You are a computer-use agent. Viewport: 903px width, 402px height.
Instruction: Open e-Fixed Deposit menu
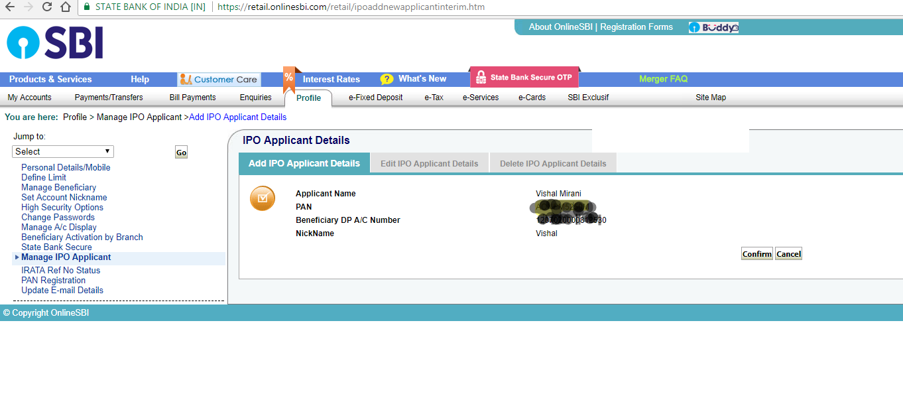[376, 98]
